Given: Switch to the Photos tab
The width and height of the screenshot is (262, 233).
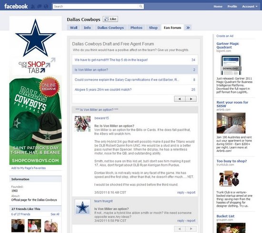Looking at the screenshot, I should 136,28.
